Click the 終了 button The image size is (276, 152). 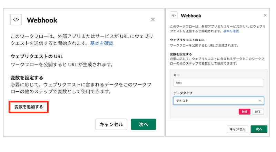pos(258,112)
